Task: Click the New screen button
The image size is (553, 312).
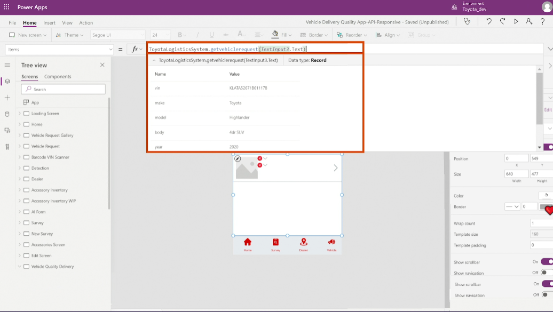Action: pos(28,35)
